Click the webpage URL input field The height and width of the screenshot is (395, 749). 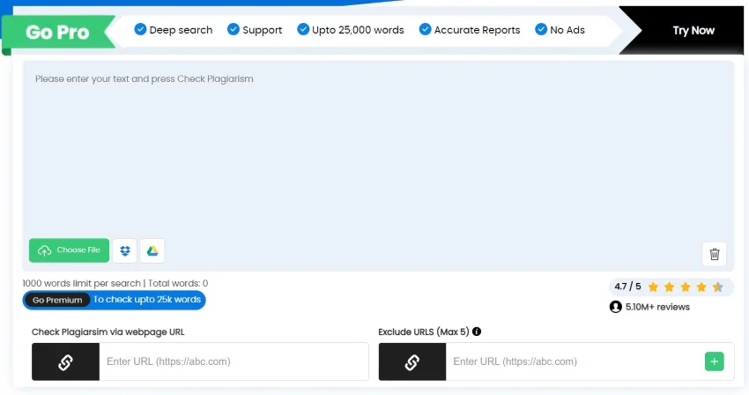click(234, 361)
